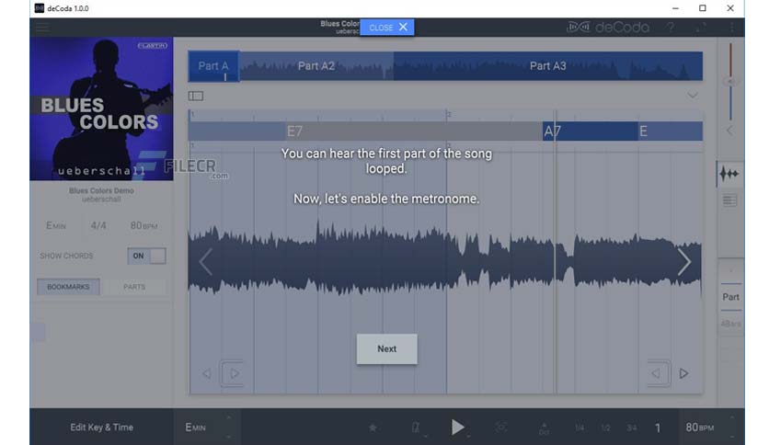Screen dimensions: 769x445
Task: Add a bookmark with the star icon
Action: [x=373, y=428]
